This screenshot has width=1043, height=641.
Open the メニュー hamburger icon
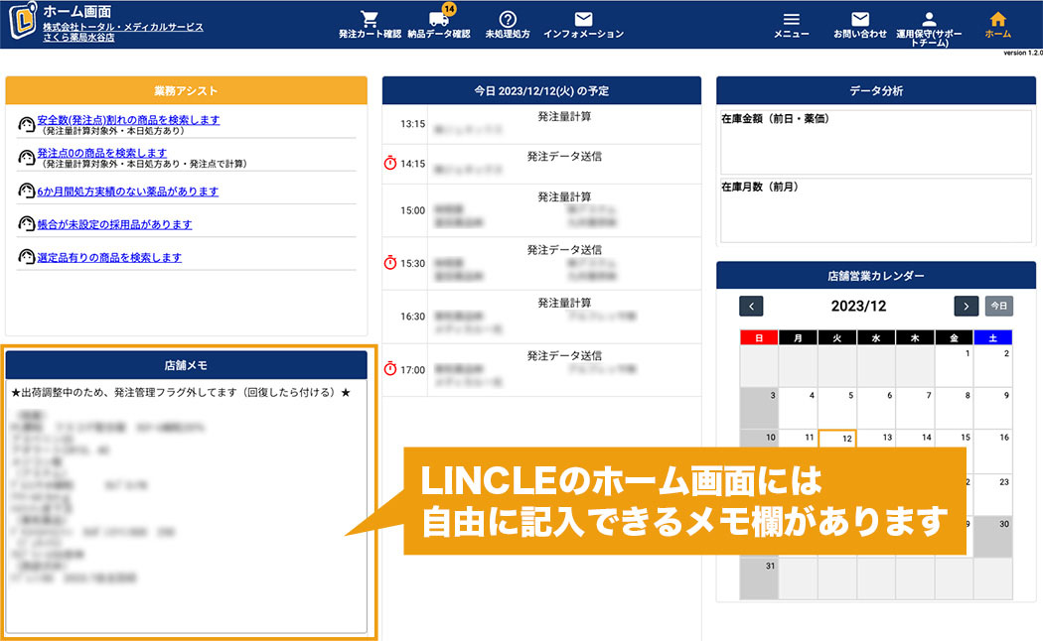tap(791, 19)
